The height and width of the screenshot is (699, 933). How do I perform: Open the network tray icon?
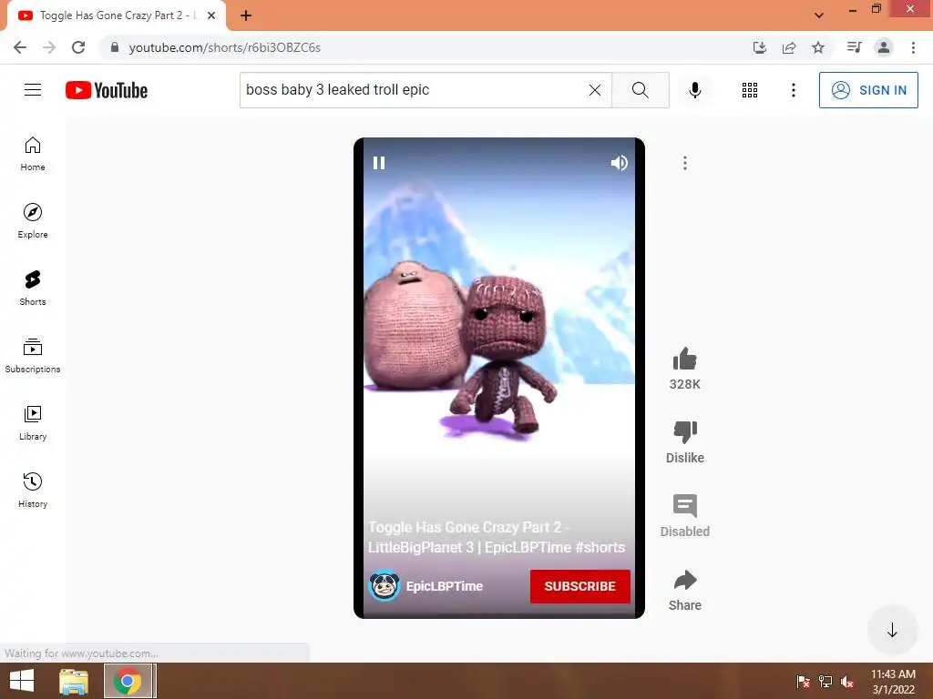(x=825, y=681)
